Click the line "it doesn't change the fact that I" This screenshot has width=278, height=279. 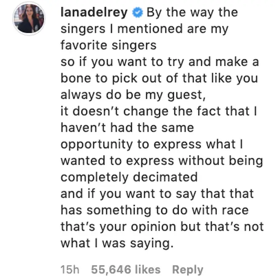click(159, 111)
